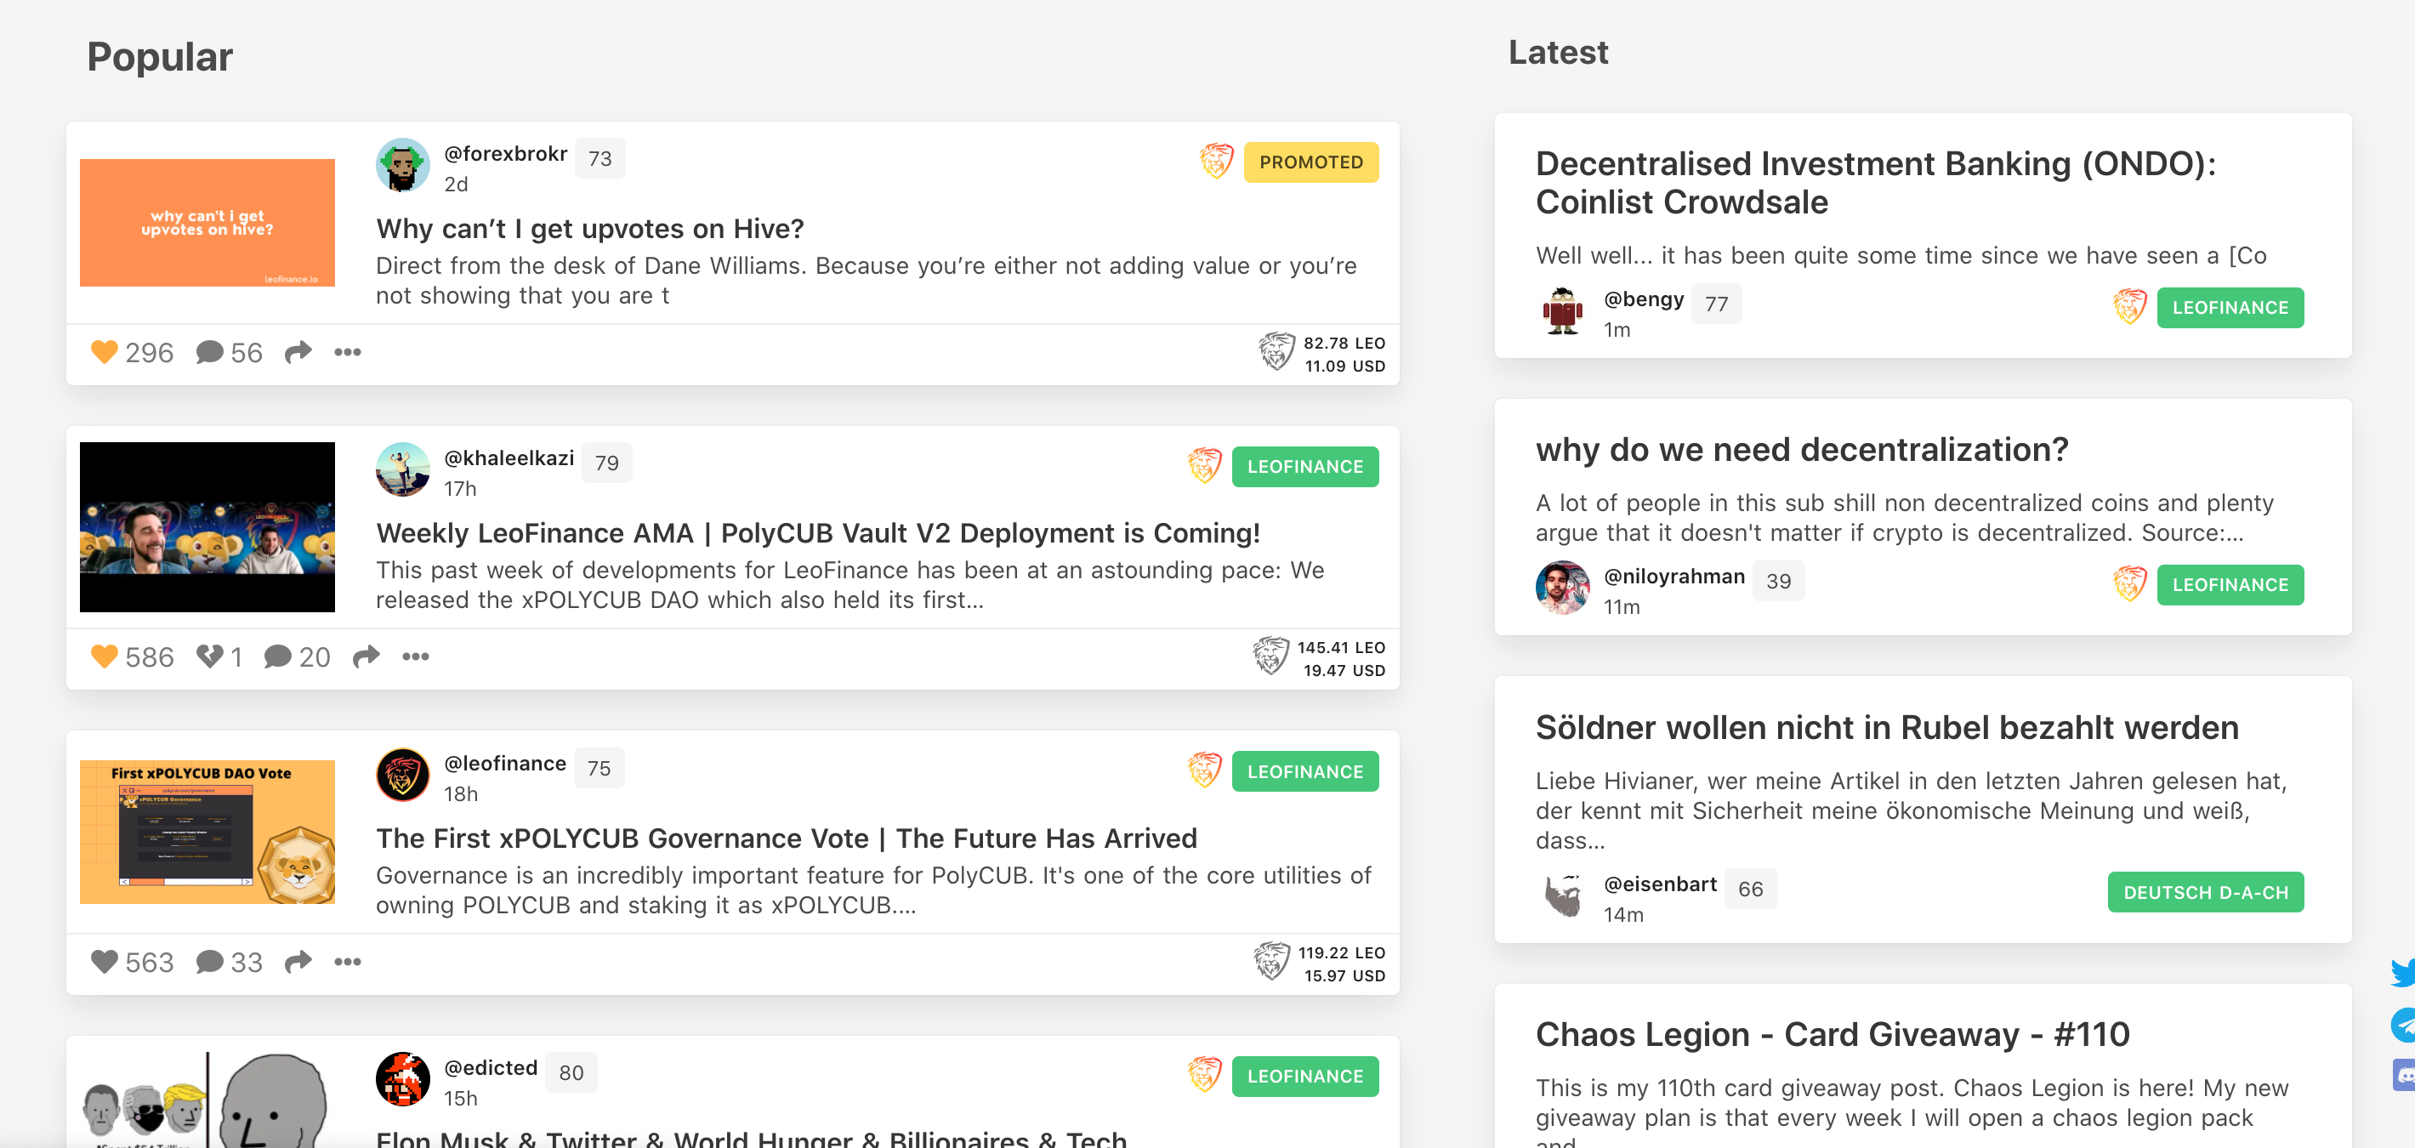Share the 'Why can't I get upvotes on Hive?' post
Image resolution: width=2415 pixels, height=1148 pixels.
click(298, 352)
